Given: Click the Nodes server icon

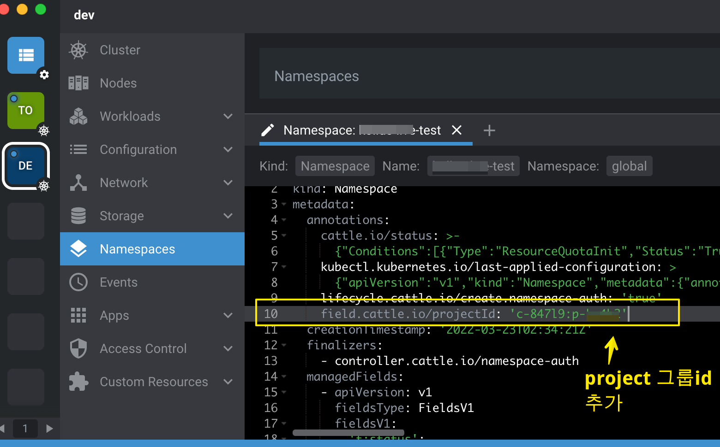Looking at the screenshot, I should pos(78,83).
